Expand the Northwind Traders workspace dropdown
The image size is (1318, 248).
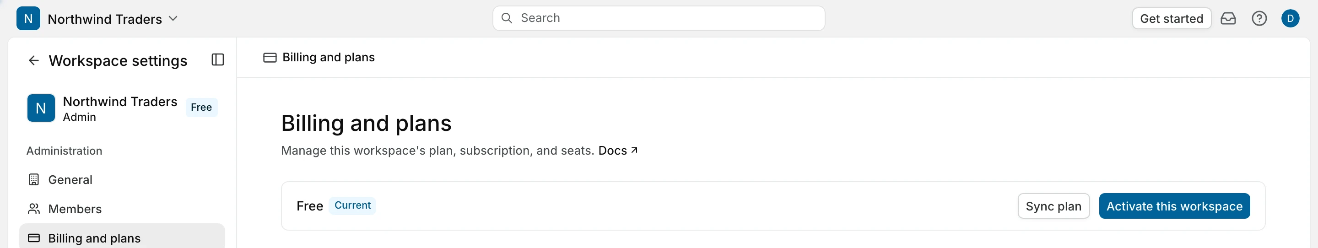(173, 18)
